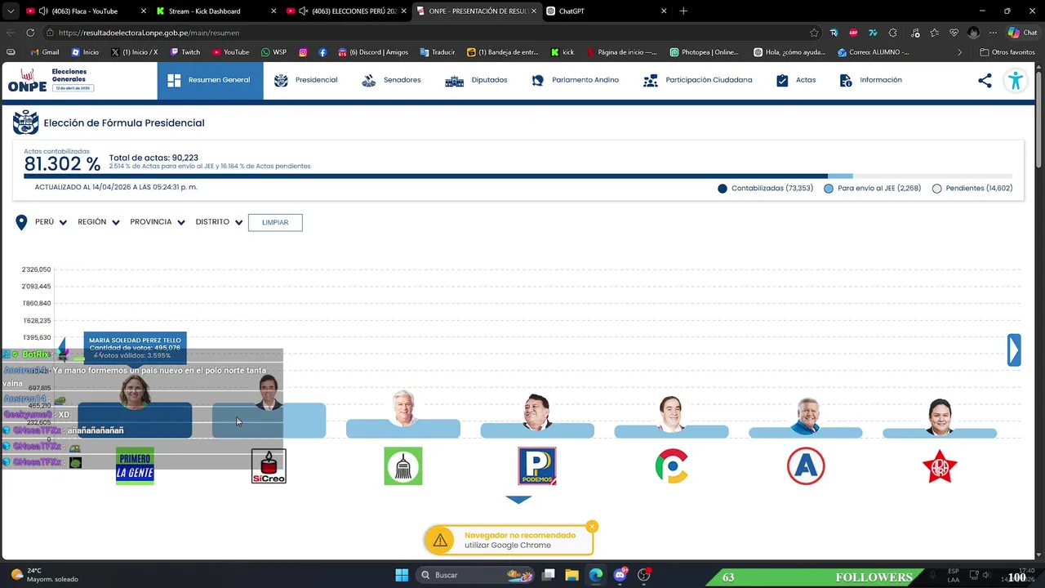Open the DISTRITO dropdown
Viewport: 1045px width, 588px height.
coord(220,222)
